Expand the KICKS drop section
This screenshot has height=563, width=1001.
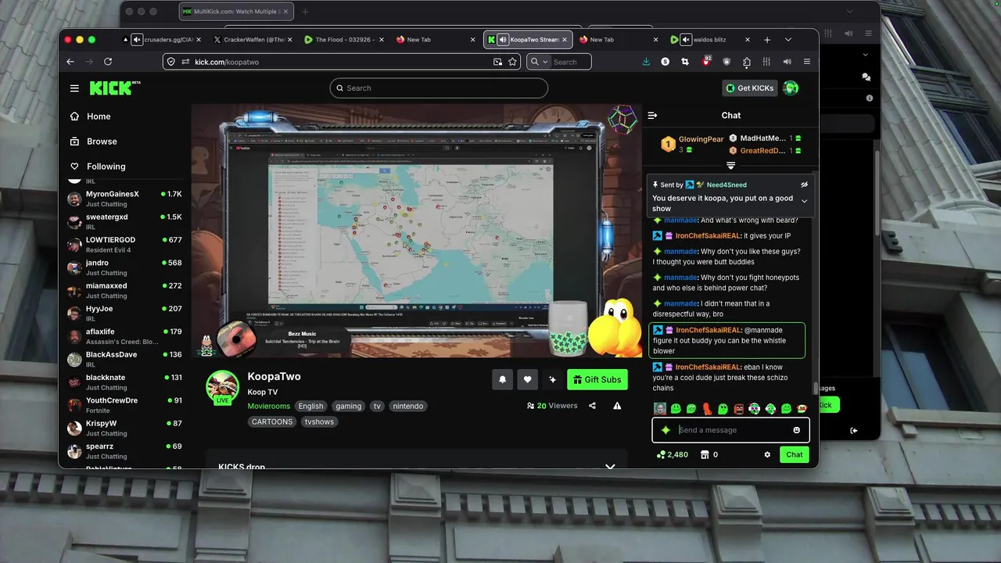(x=610, y=467)
